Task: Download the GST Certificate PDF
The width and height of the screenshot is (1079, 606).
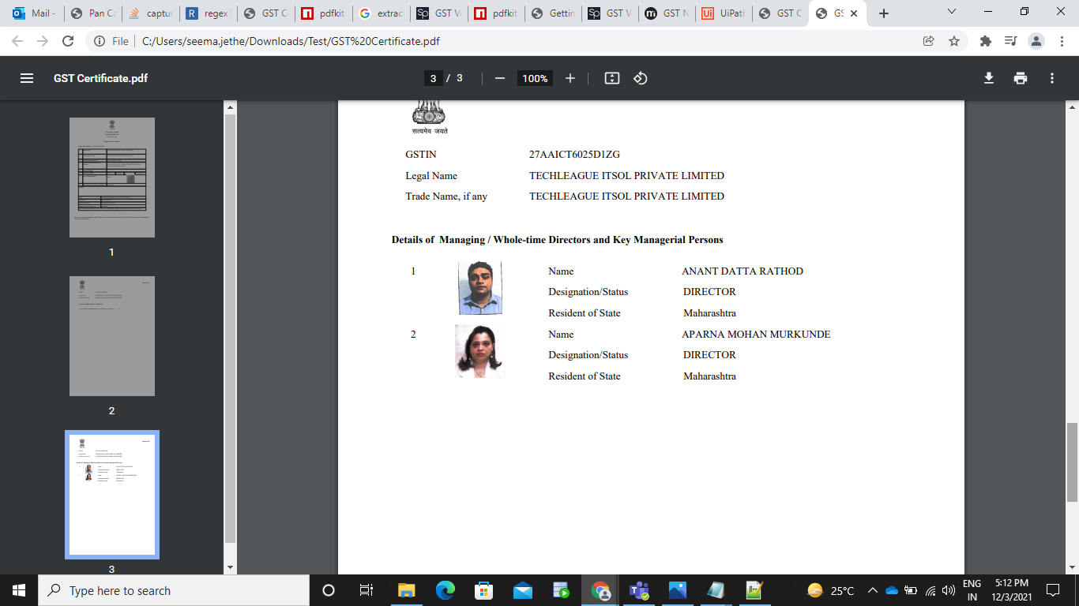Action: [x=988, y=78]
